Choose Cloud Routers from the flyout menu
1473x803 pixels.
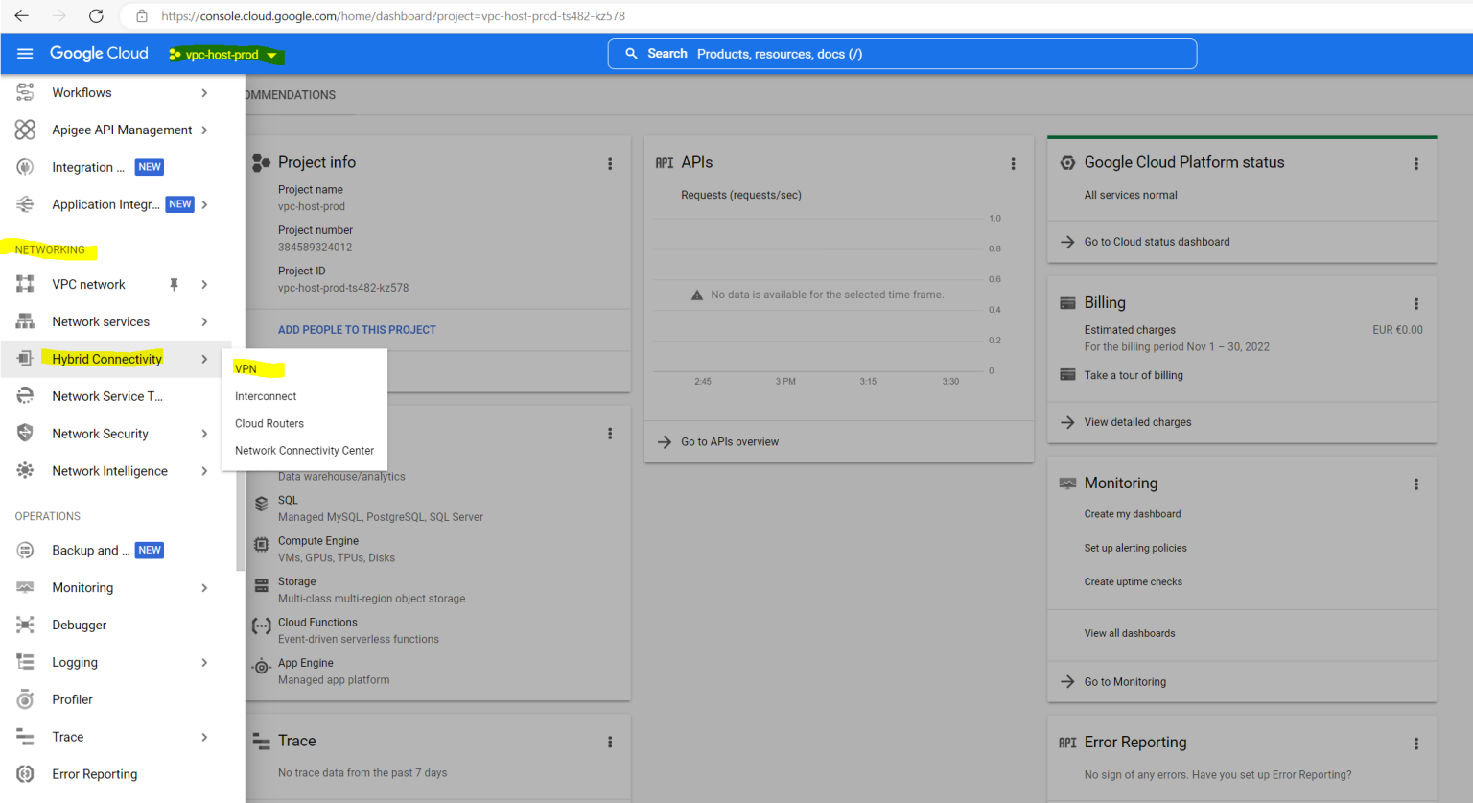coord(269,423)
